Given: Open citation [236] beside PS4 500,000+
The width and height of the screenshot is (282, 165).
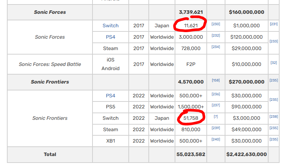Looking at the screenshot, I should (216, 94).
